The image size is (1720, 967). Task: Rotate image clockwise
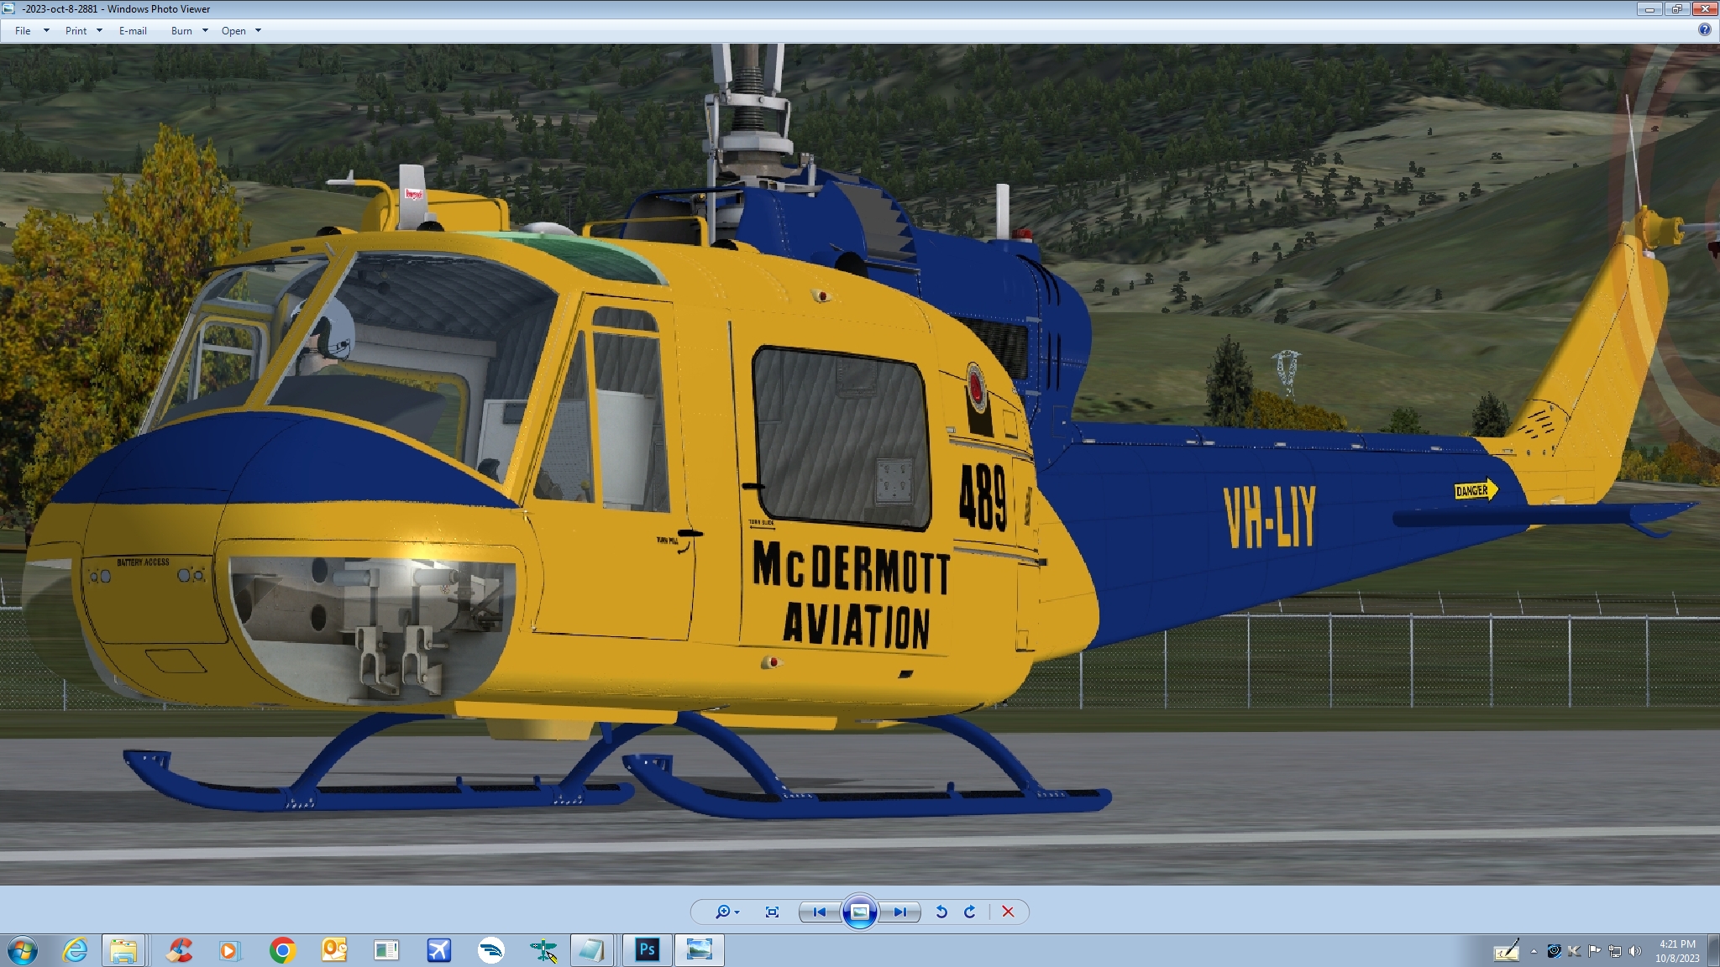pyautogui.click(x=970, y=912)
